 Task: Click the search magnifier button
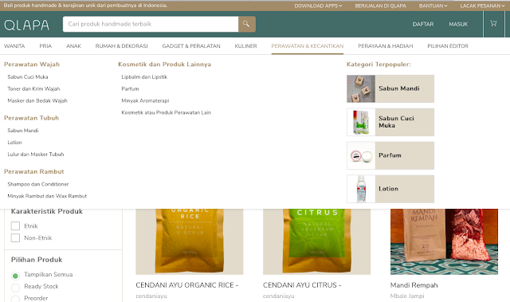tap(247, 24)
